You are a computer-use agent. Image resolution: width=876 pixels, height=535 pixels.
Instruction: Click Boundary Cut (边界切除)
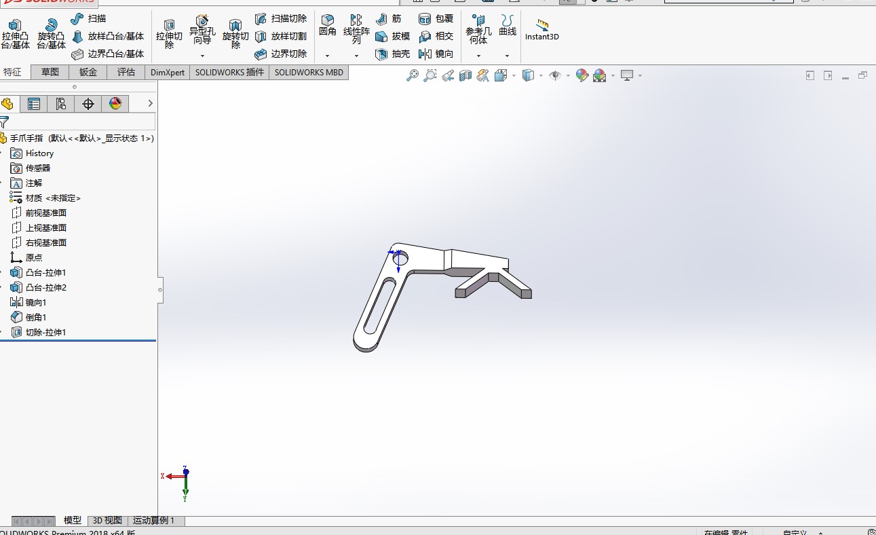pos(281,54)
